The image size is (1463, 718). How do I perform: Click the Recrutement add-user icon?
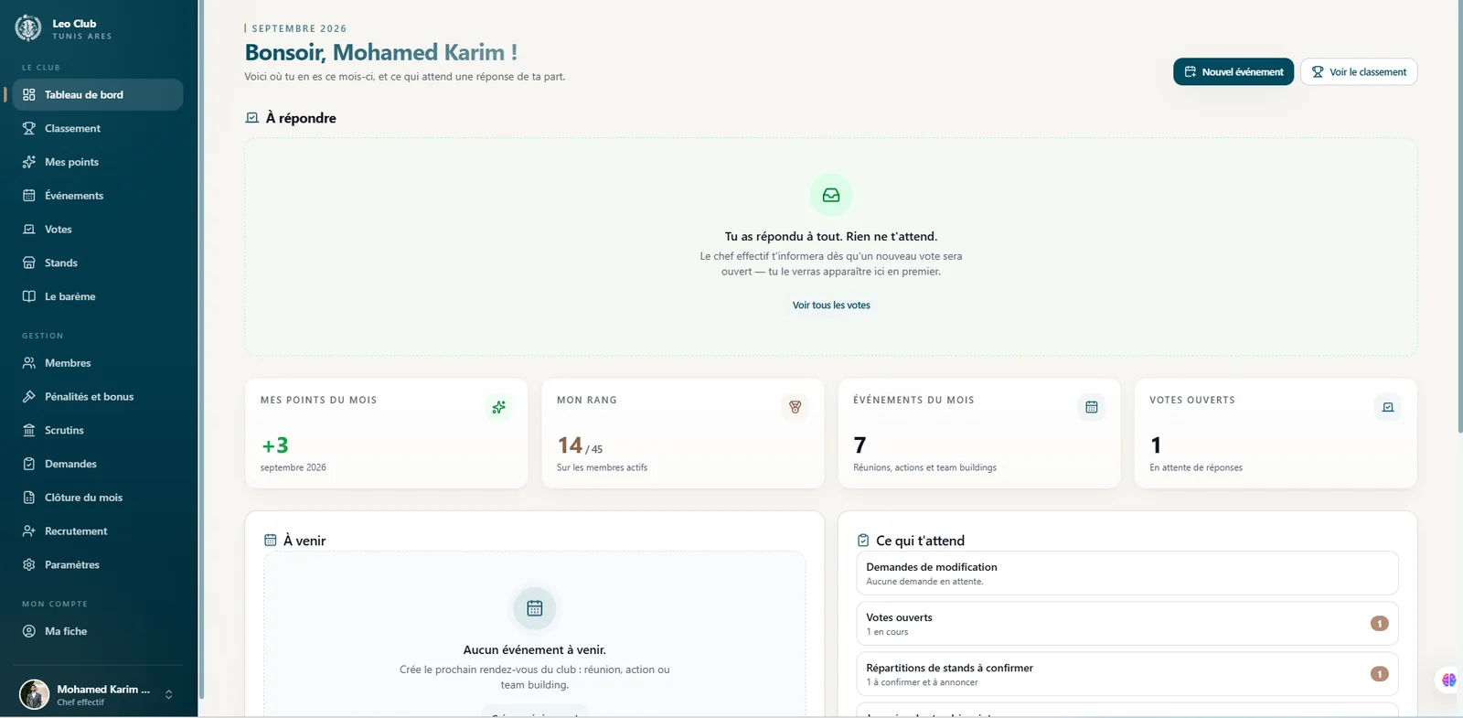click(x=29, y=531)
